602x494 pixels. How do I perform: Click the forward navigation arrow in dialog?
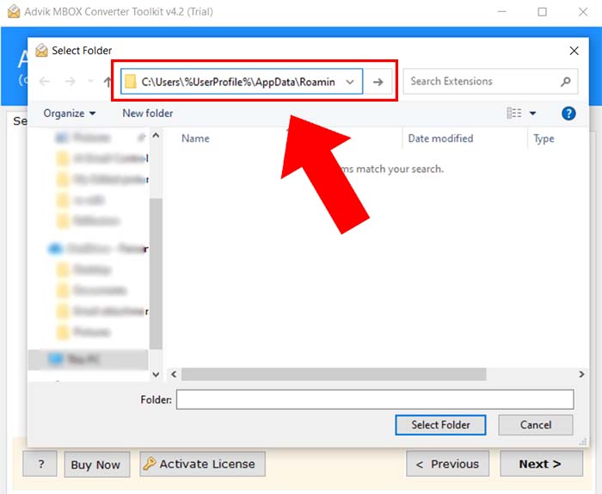pyautogui.click(x=70, y=82)
